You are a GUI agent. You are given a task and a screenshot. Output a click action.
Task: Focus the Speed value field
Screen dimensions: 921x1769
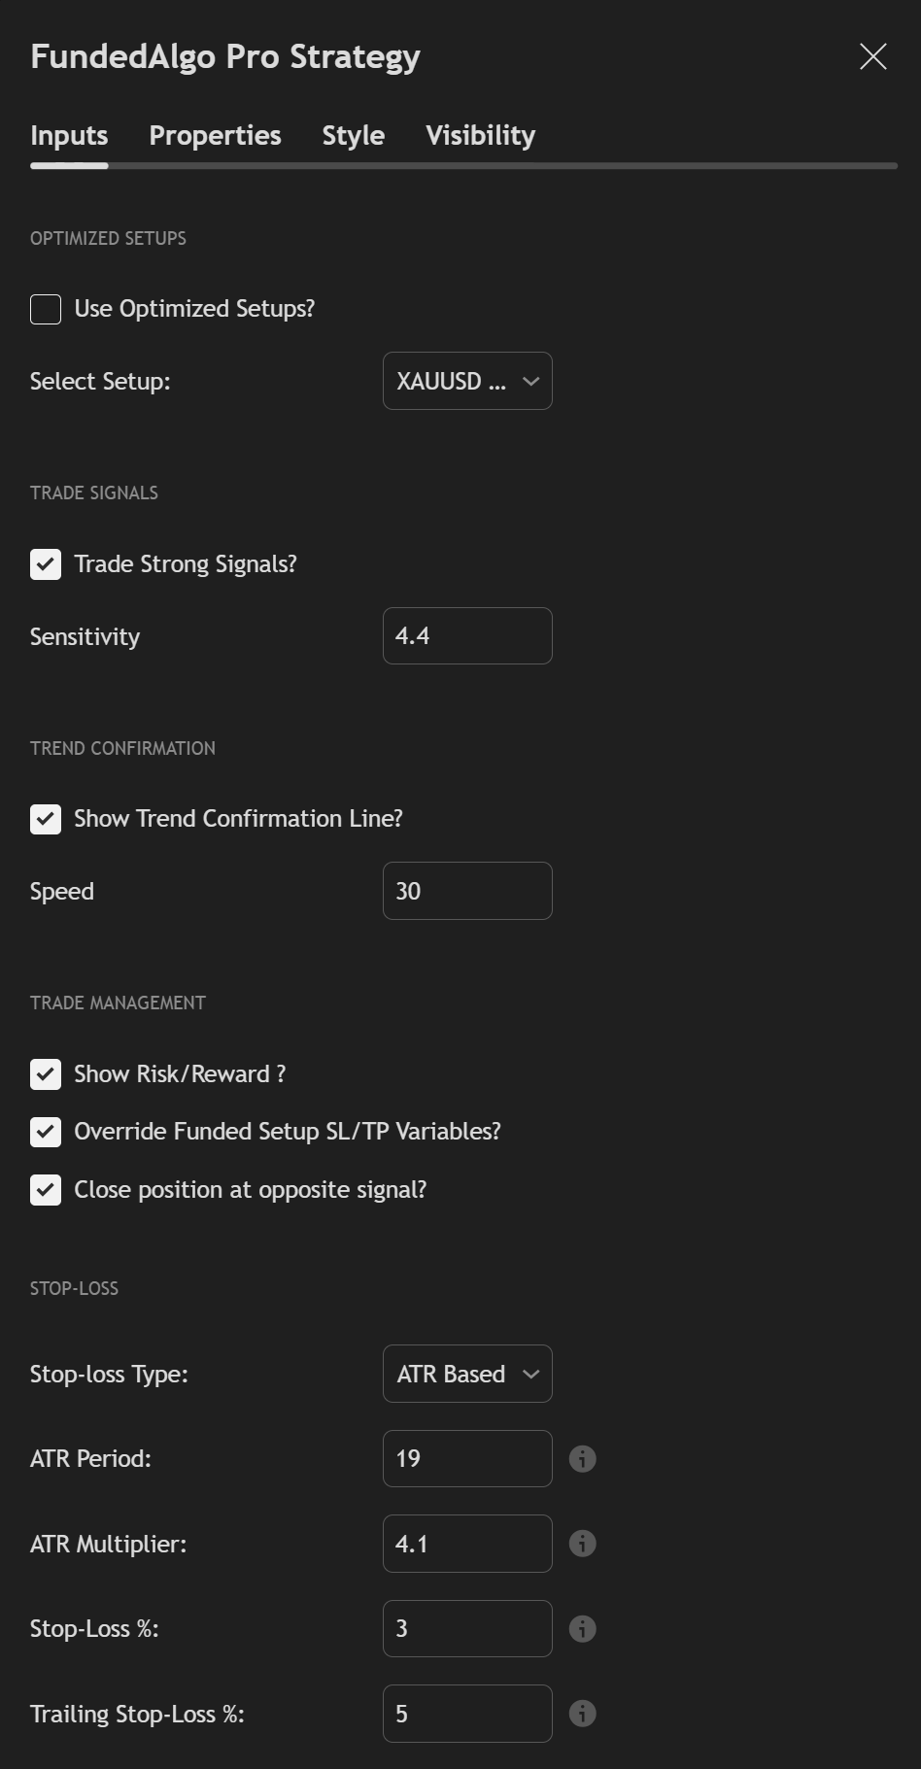coord(467,891)
